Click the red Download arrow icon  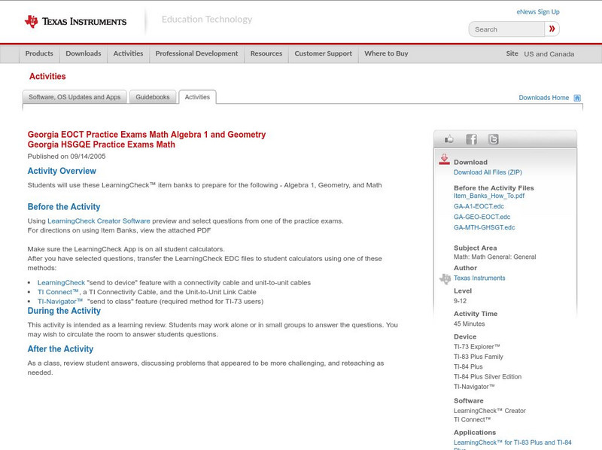(444, 159)
